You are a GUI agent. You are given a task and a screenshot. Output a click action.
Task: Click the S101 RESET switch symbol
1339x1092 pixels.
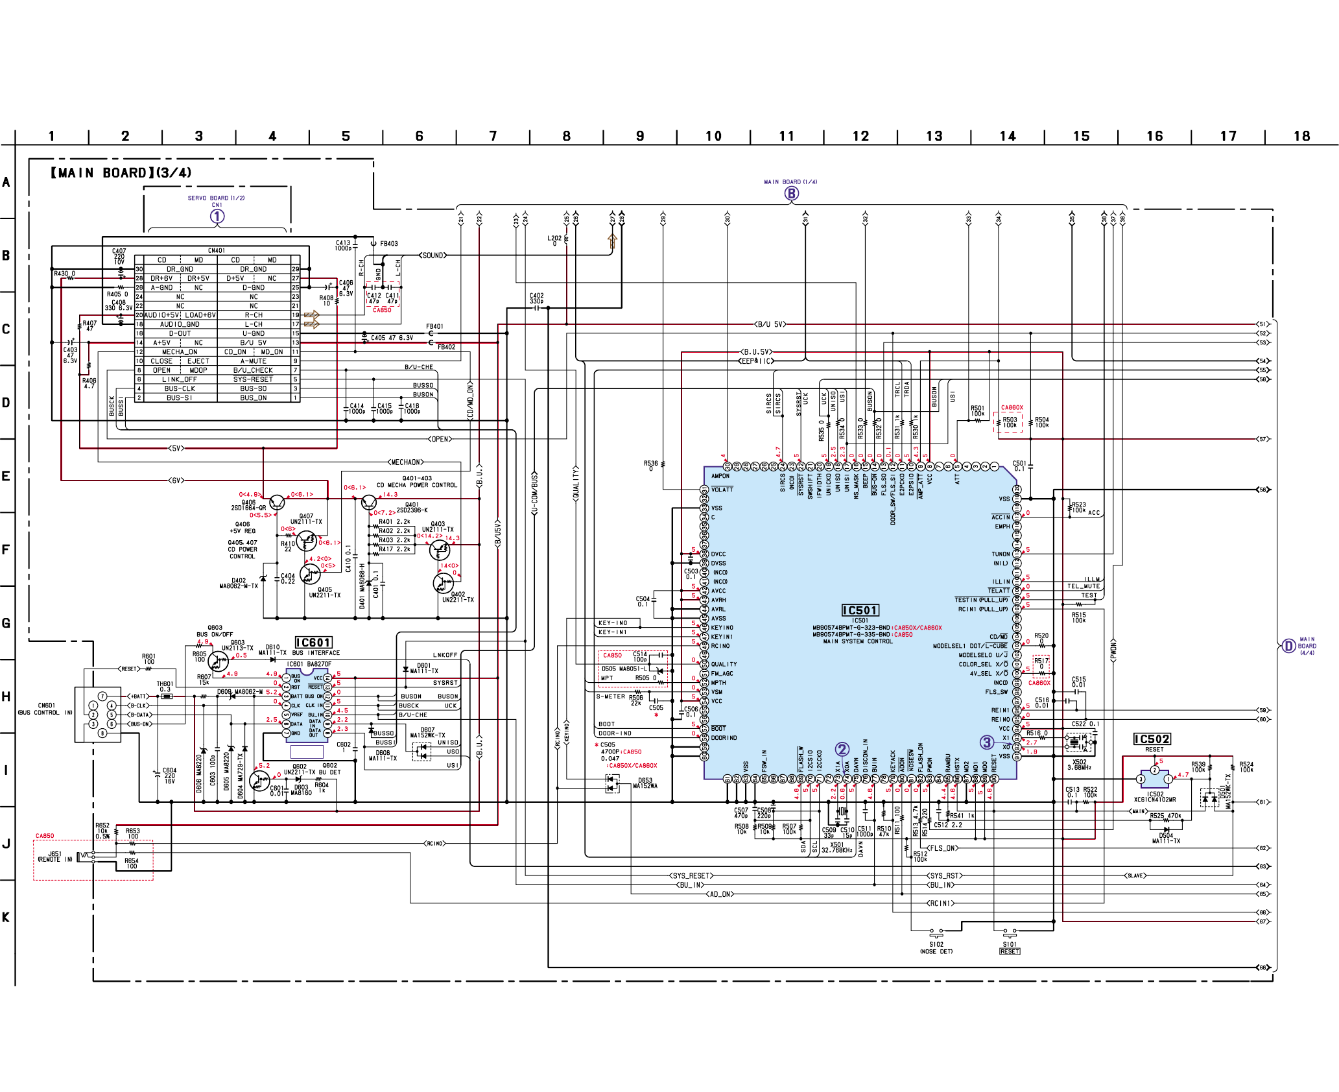coord(1010,933)
